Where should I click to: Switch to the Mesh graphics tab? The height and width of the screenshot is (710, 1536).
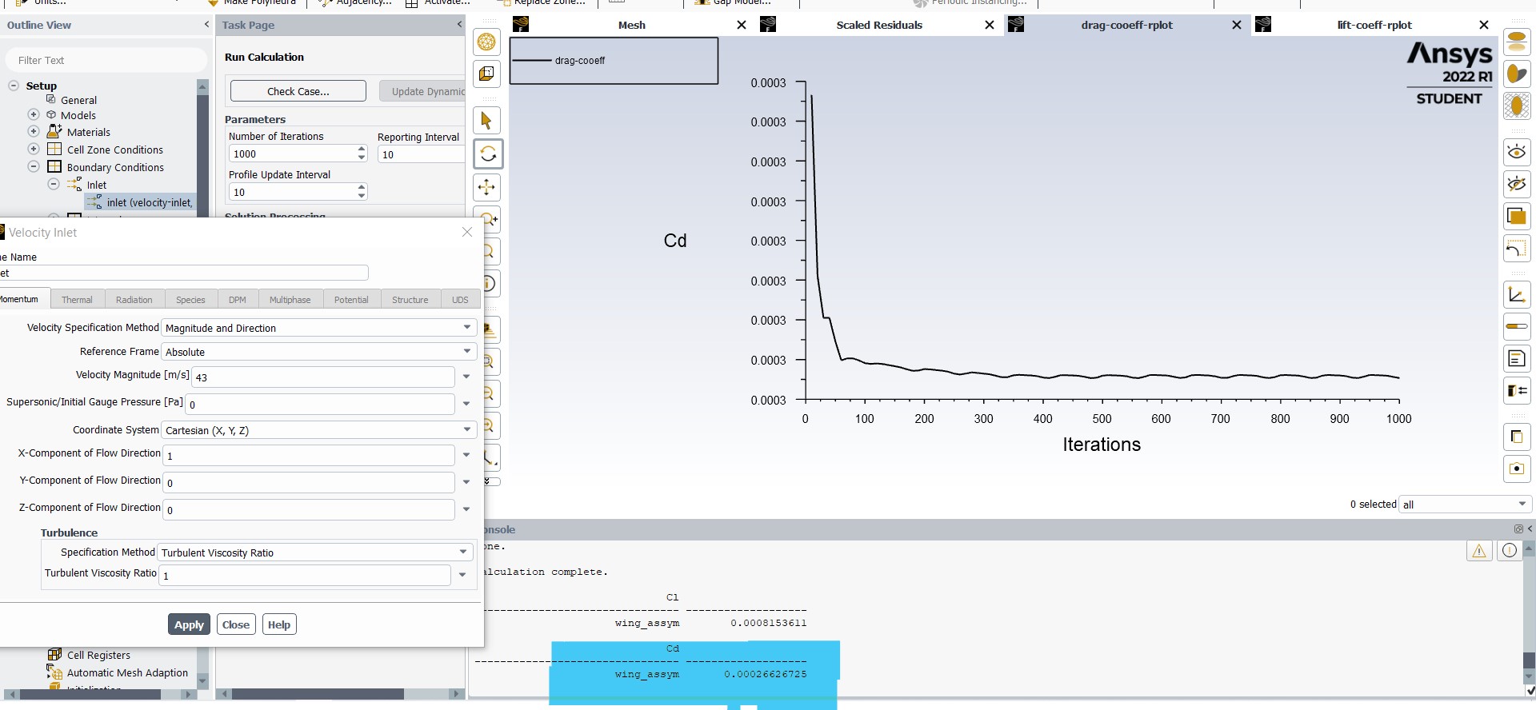[x=631, y=25]
